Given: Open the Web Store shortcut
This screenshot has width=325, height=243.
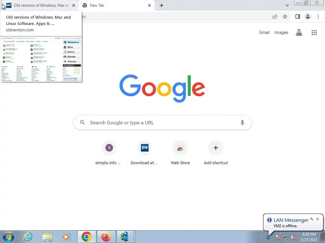Looking at the screenshot, I should pyautogui.click(x=180, y=153).
